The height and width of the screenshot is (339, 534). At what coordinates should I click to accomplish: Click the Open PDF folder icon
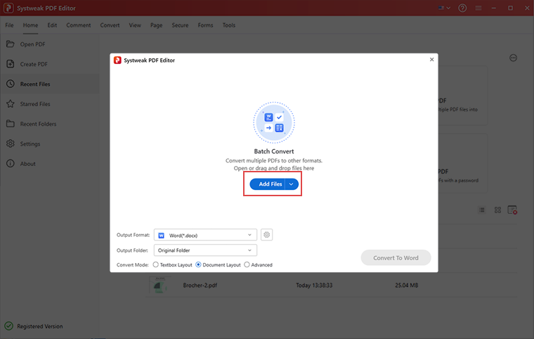(x=11, y=44)
